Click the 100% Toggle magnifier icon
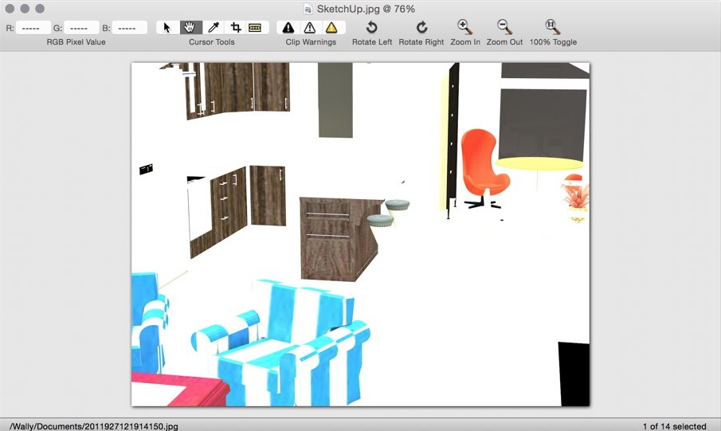Screen dimensions: 721x431 coord(552,26)
